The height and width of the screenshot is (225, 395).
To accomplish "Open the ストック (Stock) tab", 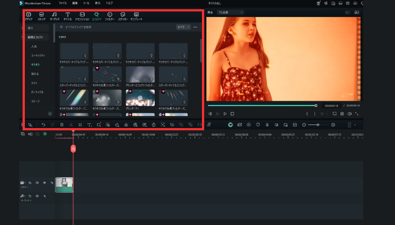I will (42, 16).
